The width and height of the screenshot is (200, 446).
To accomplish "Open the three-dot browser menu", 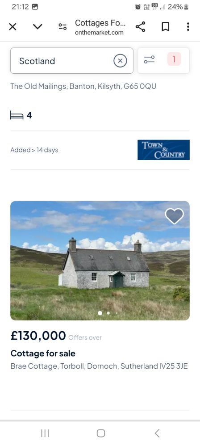I will click(188, 27).
